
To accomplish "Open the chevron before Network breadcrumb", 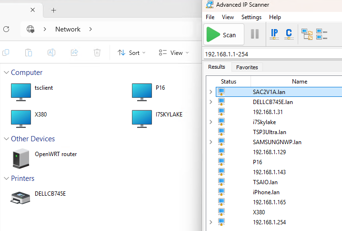I will pyautogui.click(x=45, y=29).
